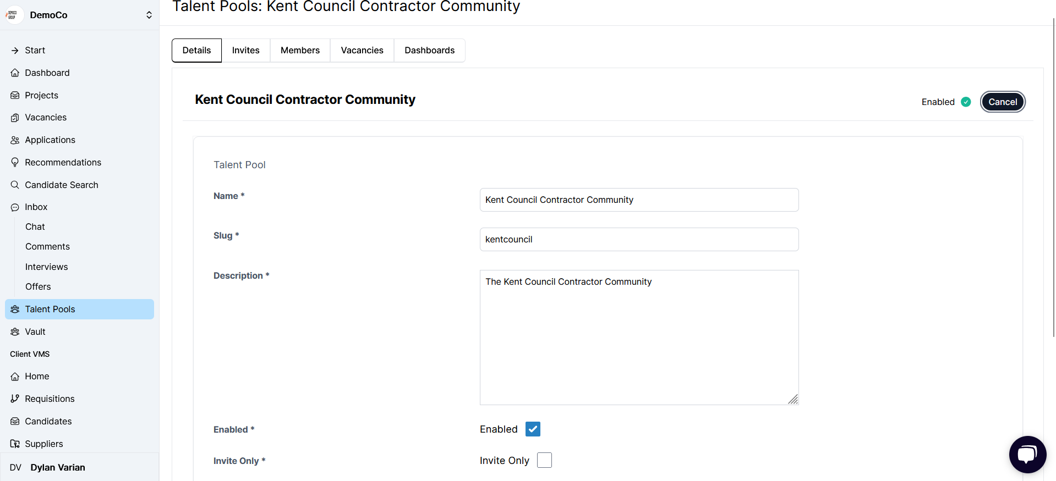Click the Suppliers folder search icon

(x=15, y=444)
